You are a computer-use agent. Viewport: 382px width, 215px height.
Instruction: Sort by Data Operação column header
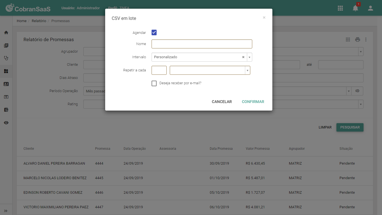click(135, 149)
